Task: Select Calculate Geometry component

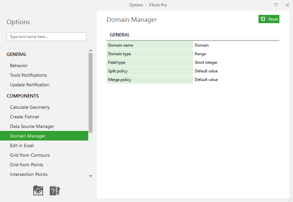Action: point(30,107)
